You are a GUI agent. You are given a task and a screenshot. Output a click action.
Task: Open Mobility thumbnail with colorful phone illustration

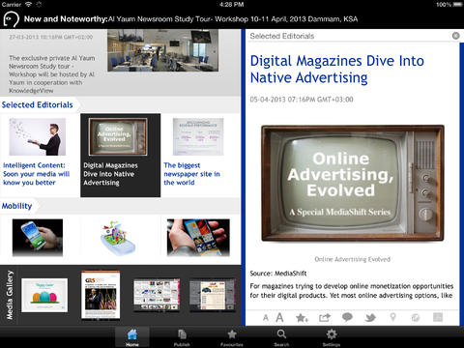click(x=118, y=238)
